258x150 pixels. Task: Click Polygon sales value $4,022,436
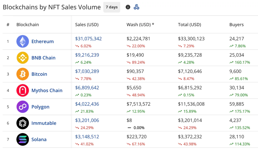[87, 104]
